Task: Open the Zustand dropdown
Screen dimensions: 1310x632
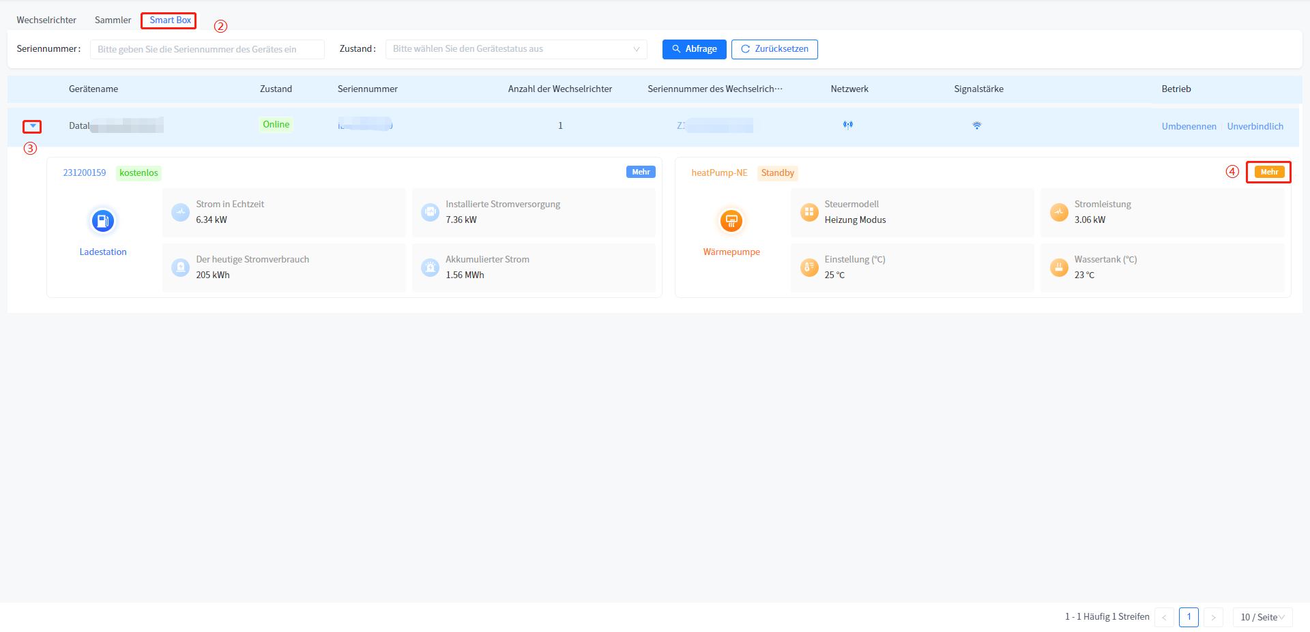Action: [x=516, y=49]
